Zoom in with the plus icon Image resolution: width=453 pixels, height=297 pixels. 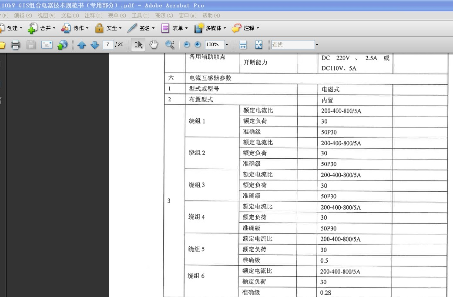click(x=197, y=44)
